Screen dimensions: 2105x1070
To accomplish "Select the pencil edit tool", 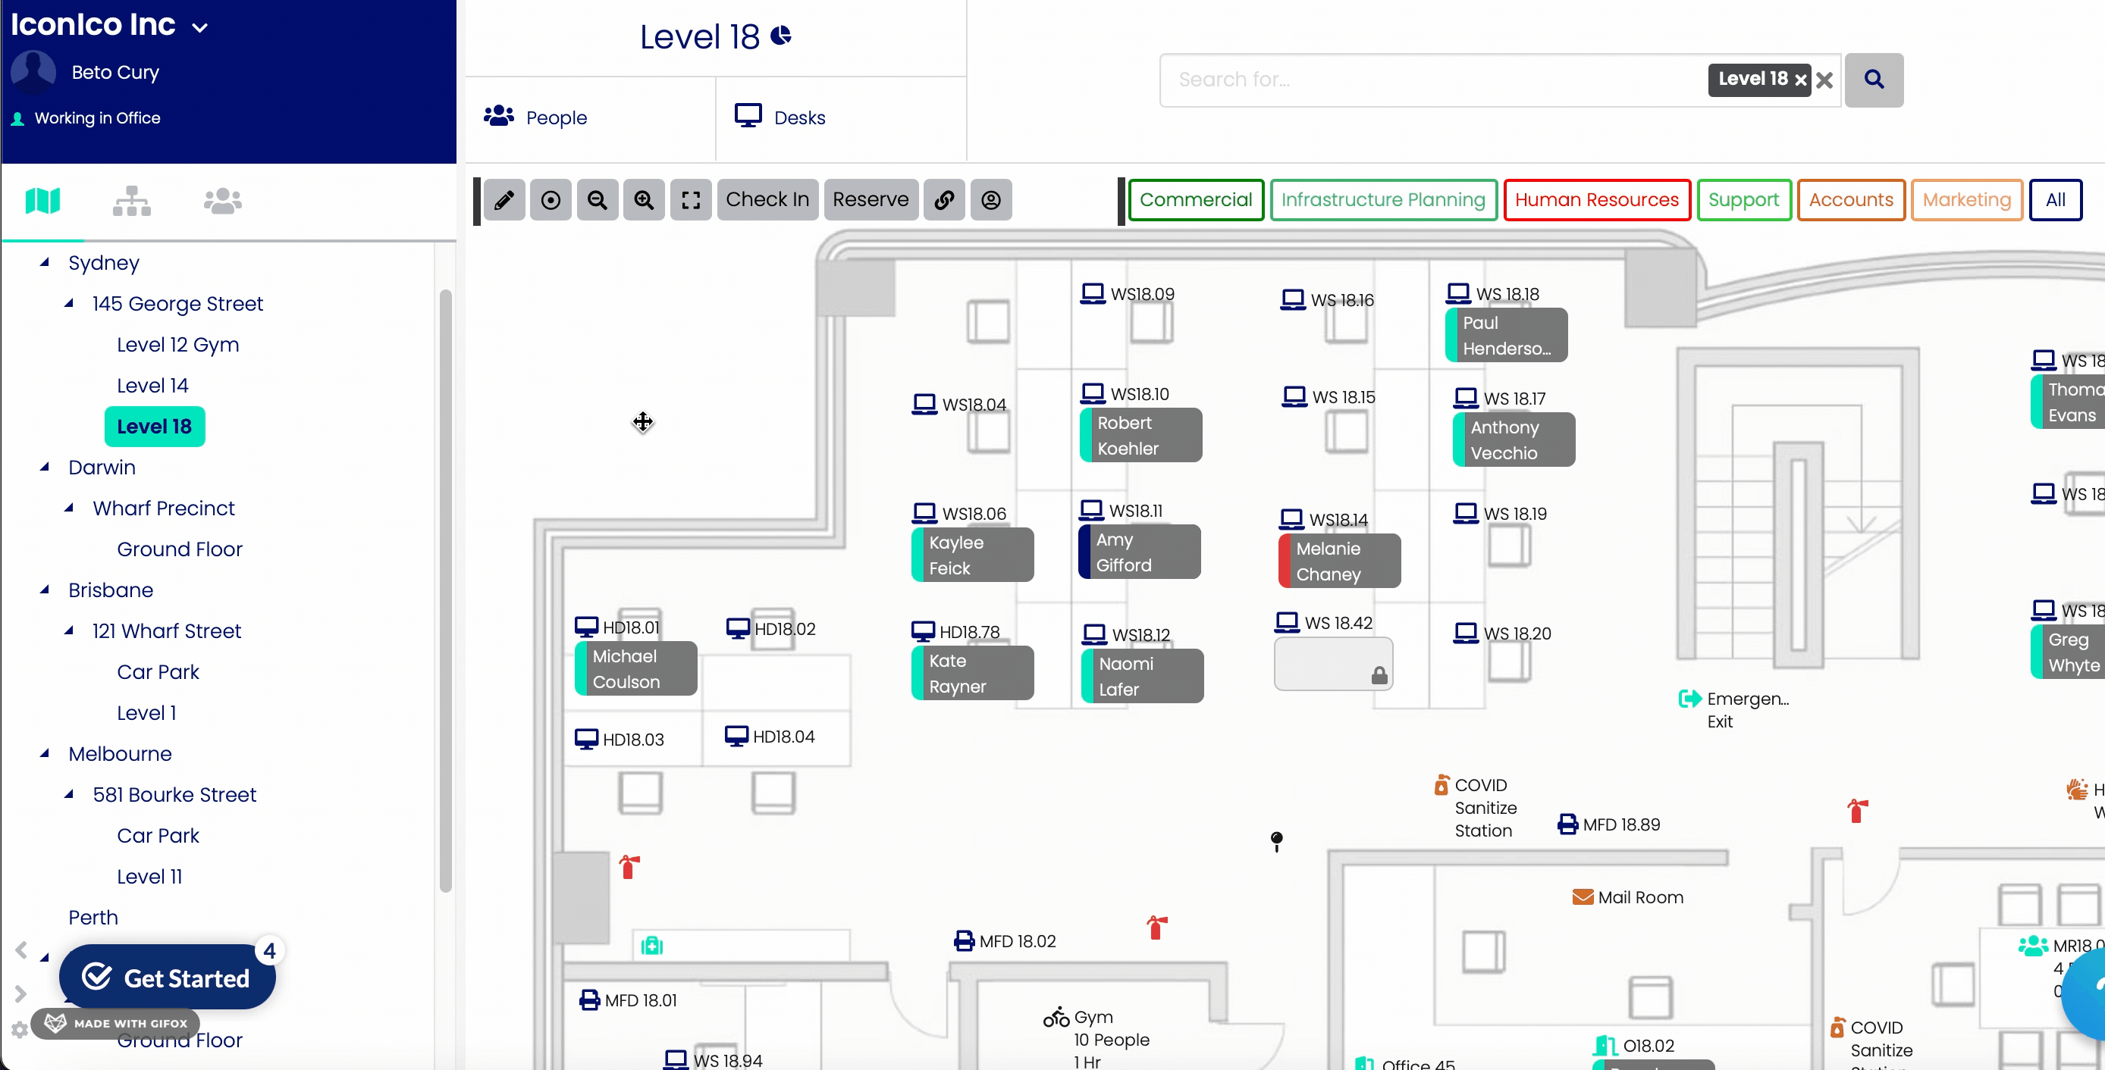I will coord(504,199).
